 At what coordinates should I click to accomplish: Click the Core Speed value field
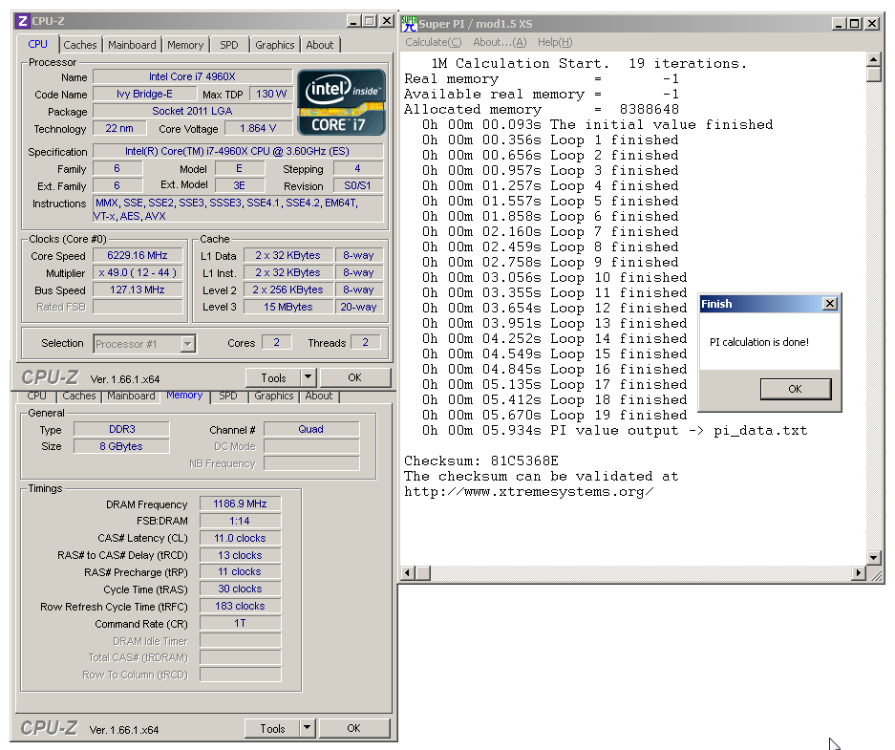click(x=138, y=256)
